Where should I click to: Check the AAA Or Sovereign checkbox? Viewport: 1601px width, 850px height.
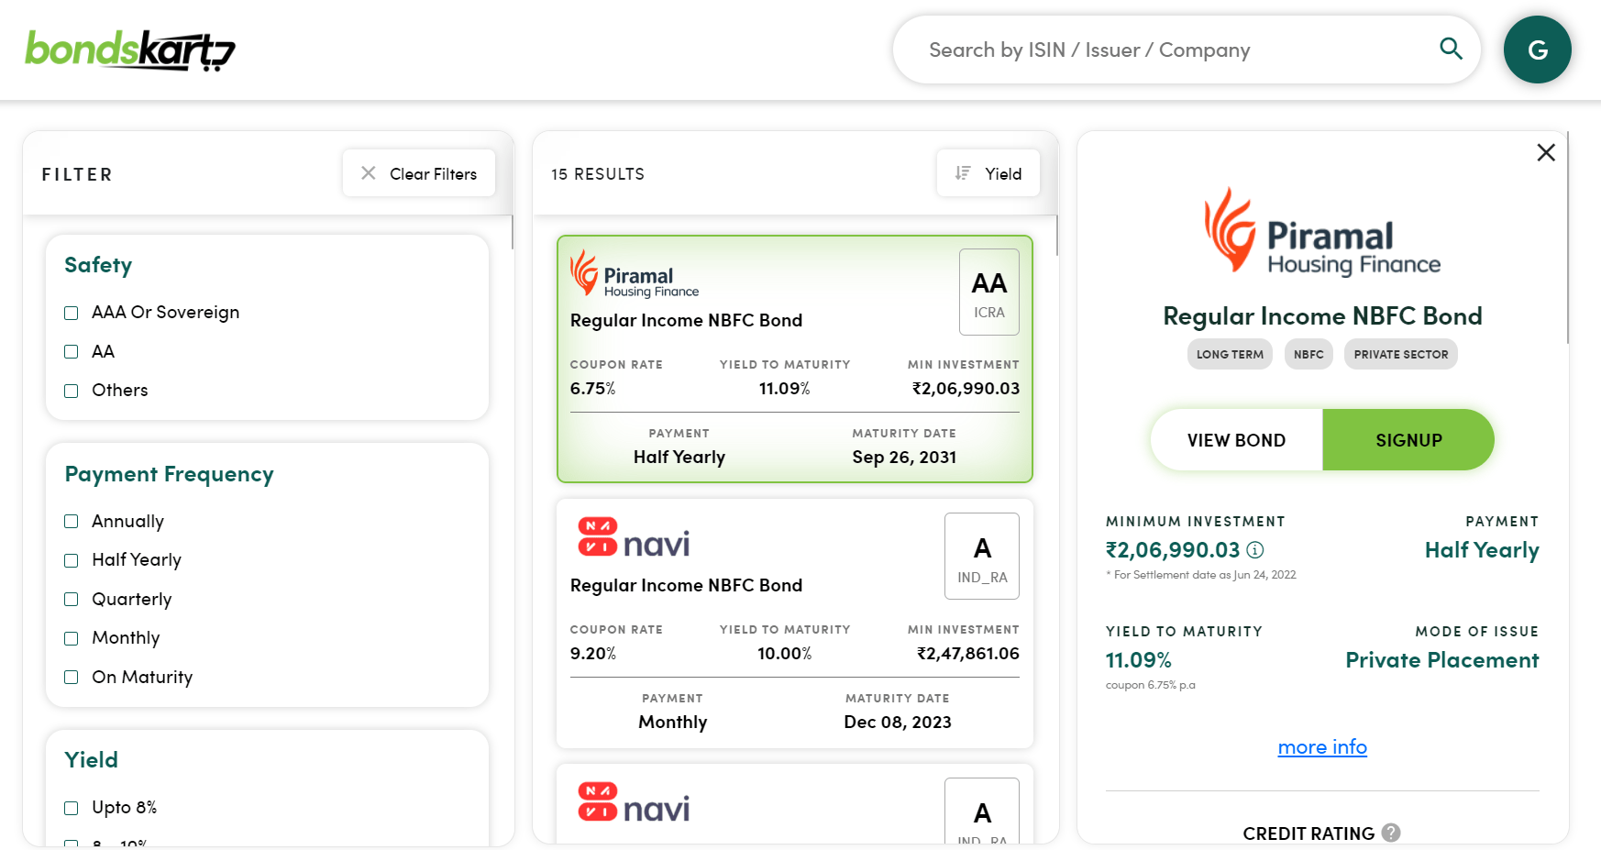pos(72,314)
